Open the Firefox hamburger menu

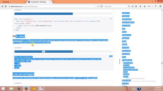[160, 6]
